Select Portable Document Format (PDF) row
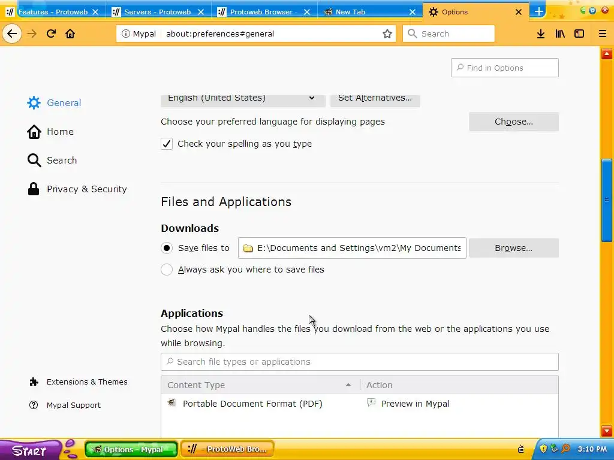Screen dimensions: 614x460 point(360,404)
